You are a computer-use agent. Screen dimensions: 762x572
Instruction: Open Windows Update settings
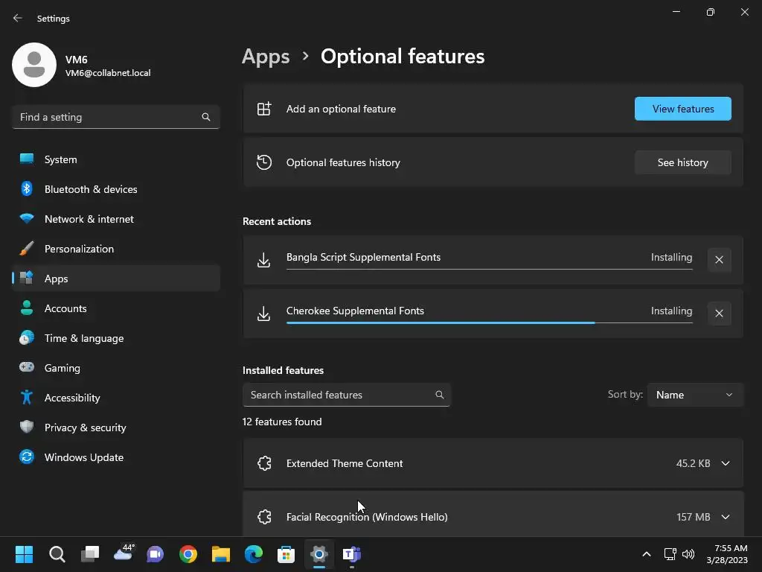click(x=83, y=457)
